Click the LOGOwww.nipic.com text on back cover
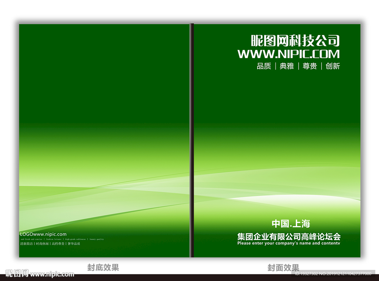This screenshot has width=379, height=281. coord(43,234)
